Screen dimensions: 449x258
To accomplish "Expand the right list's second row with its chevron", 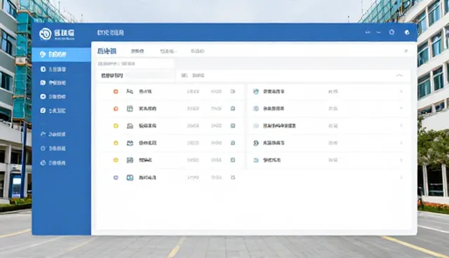I will (401, 109).
